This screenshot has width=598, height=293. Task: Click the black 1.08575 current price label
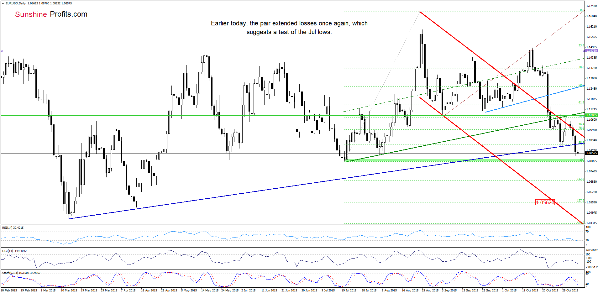point(591,153)
